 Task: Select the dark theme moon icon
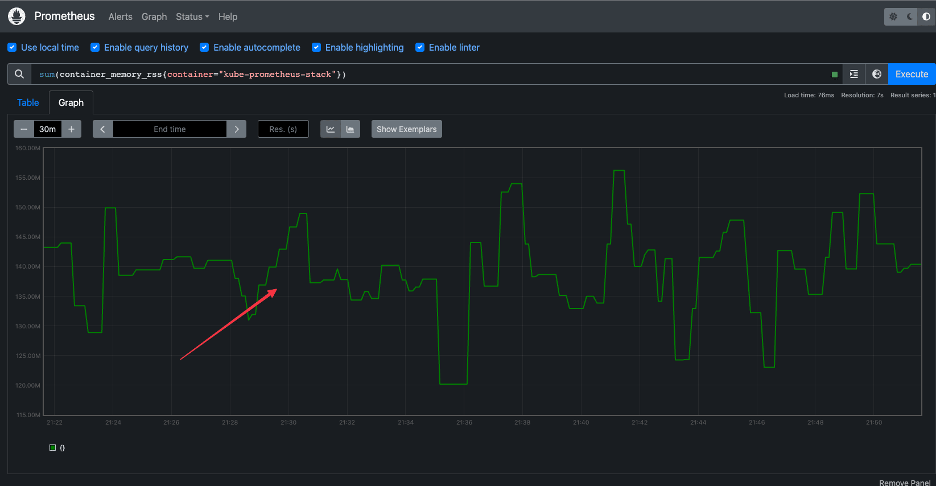(910, 17)
